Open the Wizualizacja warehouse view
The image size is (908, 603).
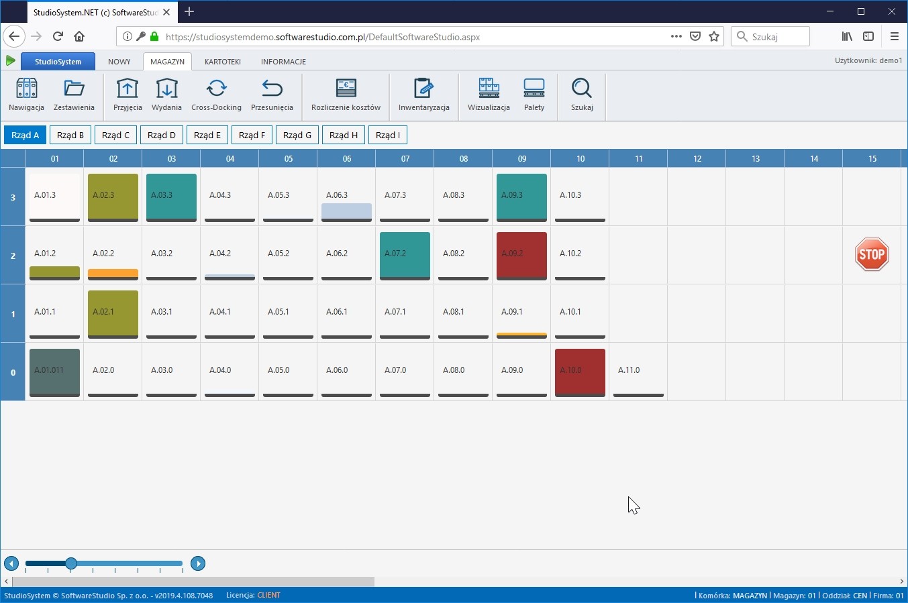489,95
